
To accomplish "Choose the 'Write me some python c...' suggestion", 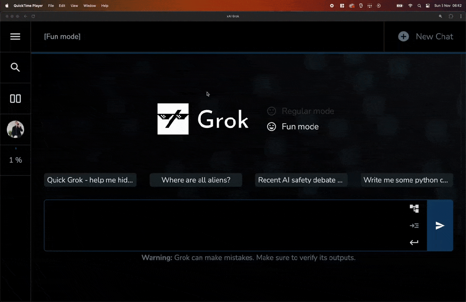I will [407, 180].
